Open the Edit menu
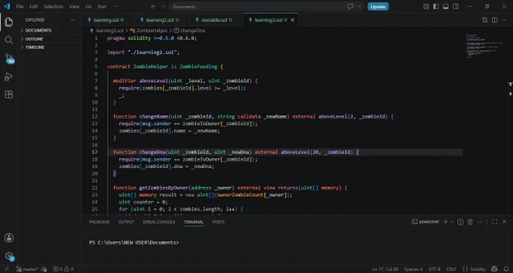This screenshot has height=273, width=513. pyautogui.click(x=33, y=7)
